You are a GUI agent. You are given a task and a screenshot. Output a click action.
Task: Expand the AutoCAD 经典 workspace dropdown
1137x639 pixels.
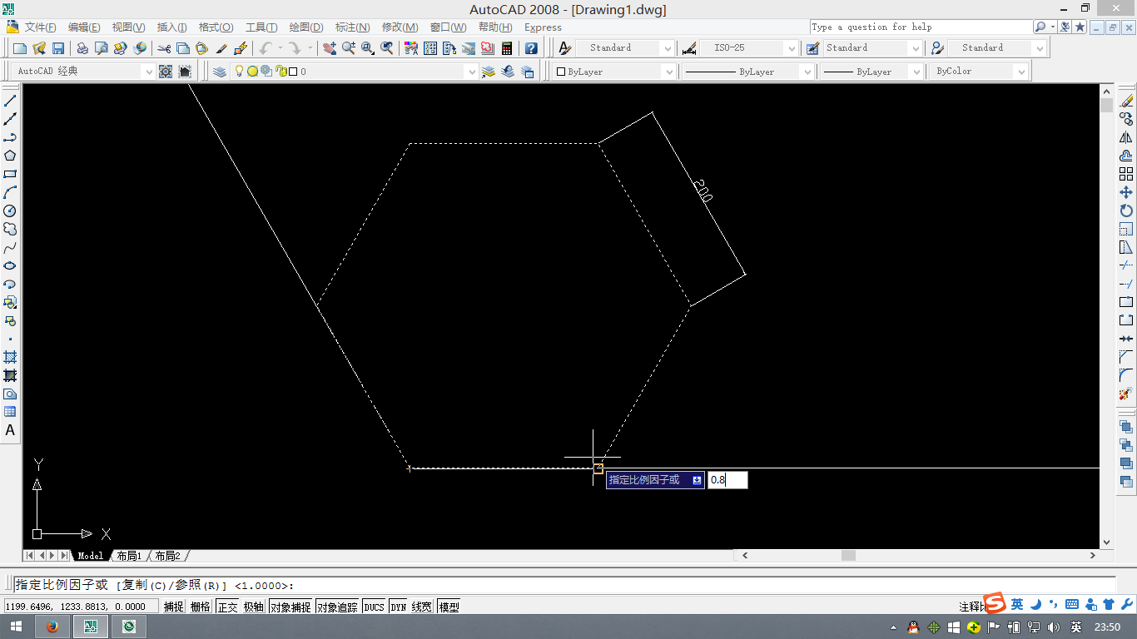coord(149,72)
